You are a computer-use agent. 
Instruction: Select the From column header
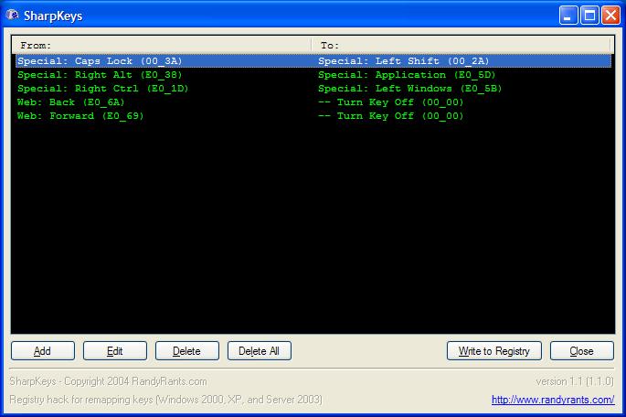click(161, 45)
